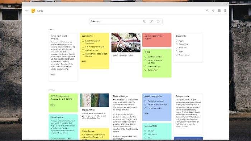Check 'Chicken' in Summer BBQ note
The height and width of the screenshot is (141, 251).
click(145, 131)
